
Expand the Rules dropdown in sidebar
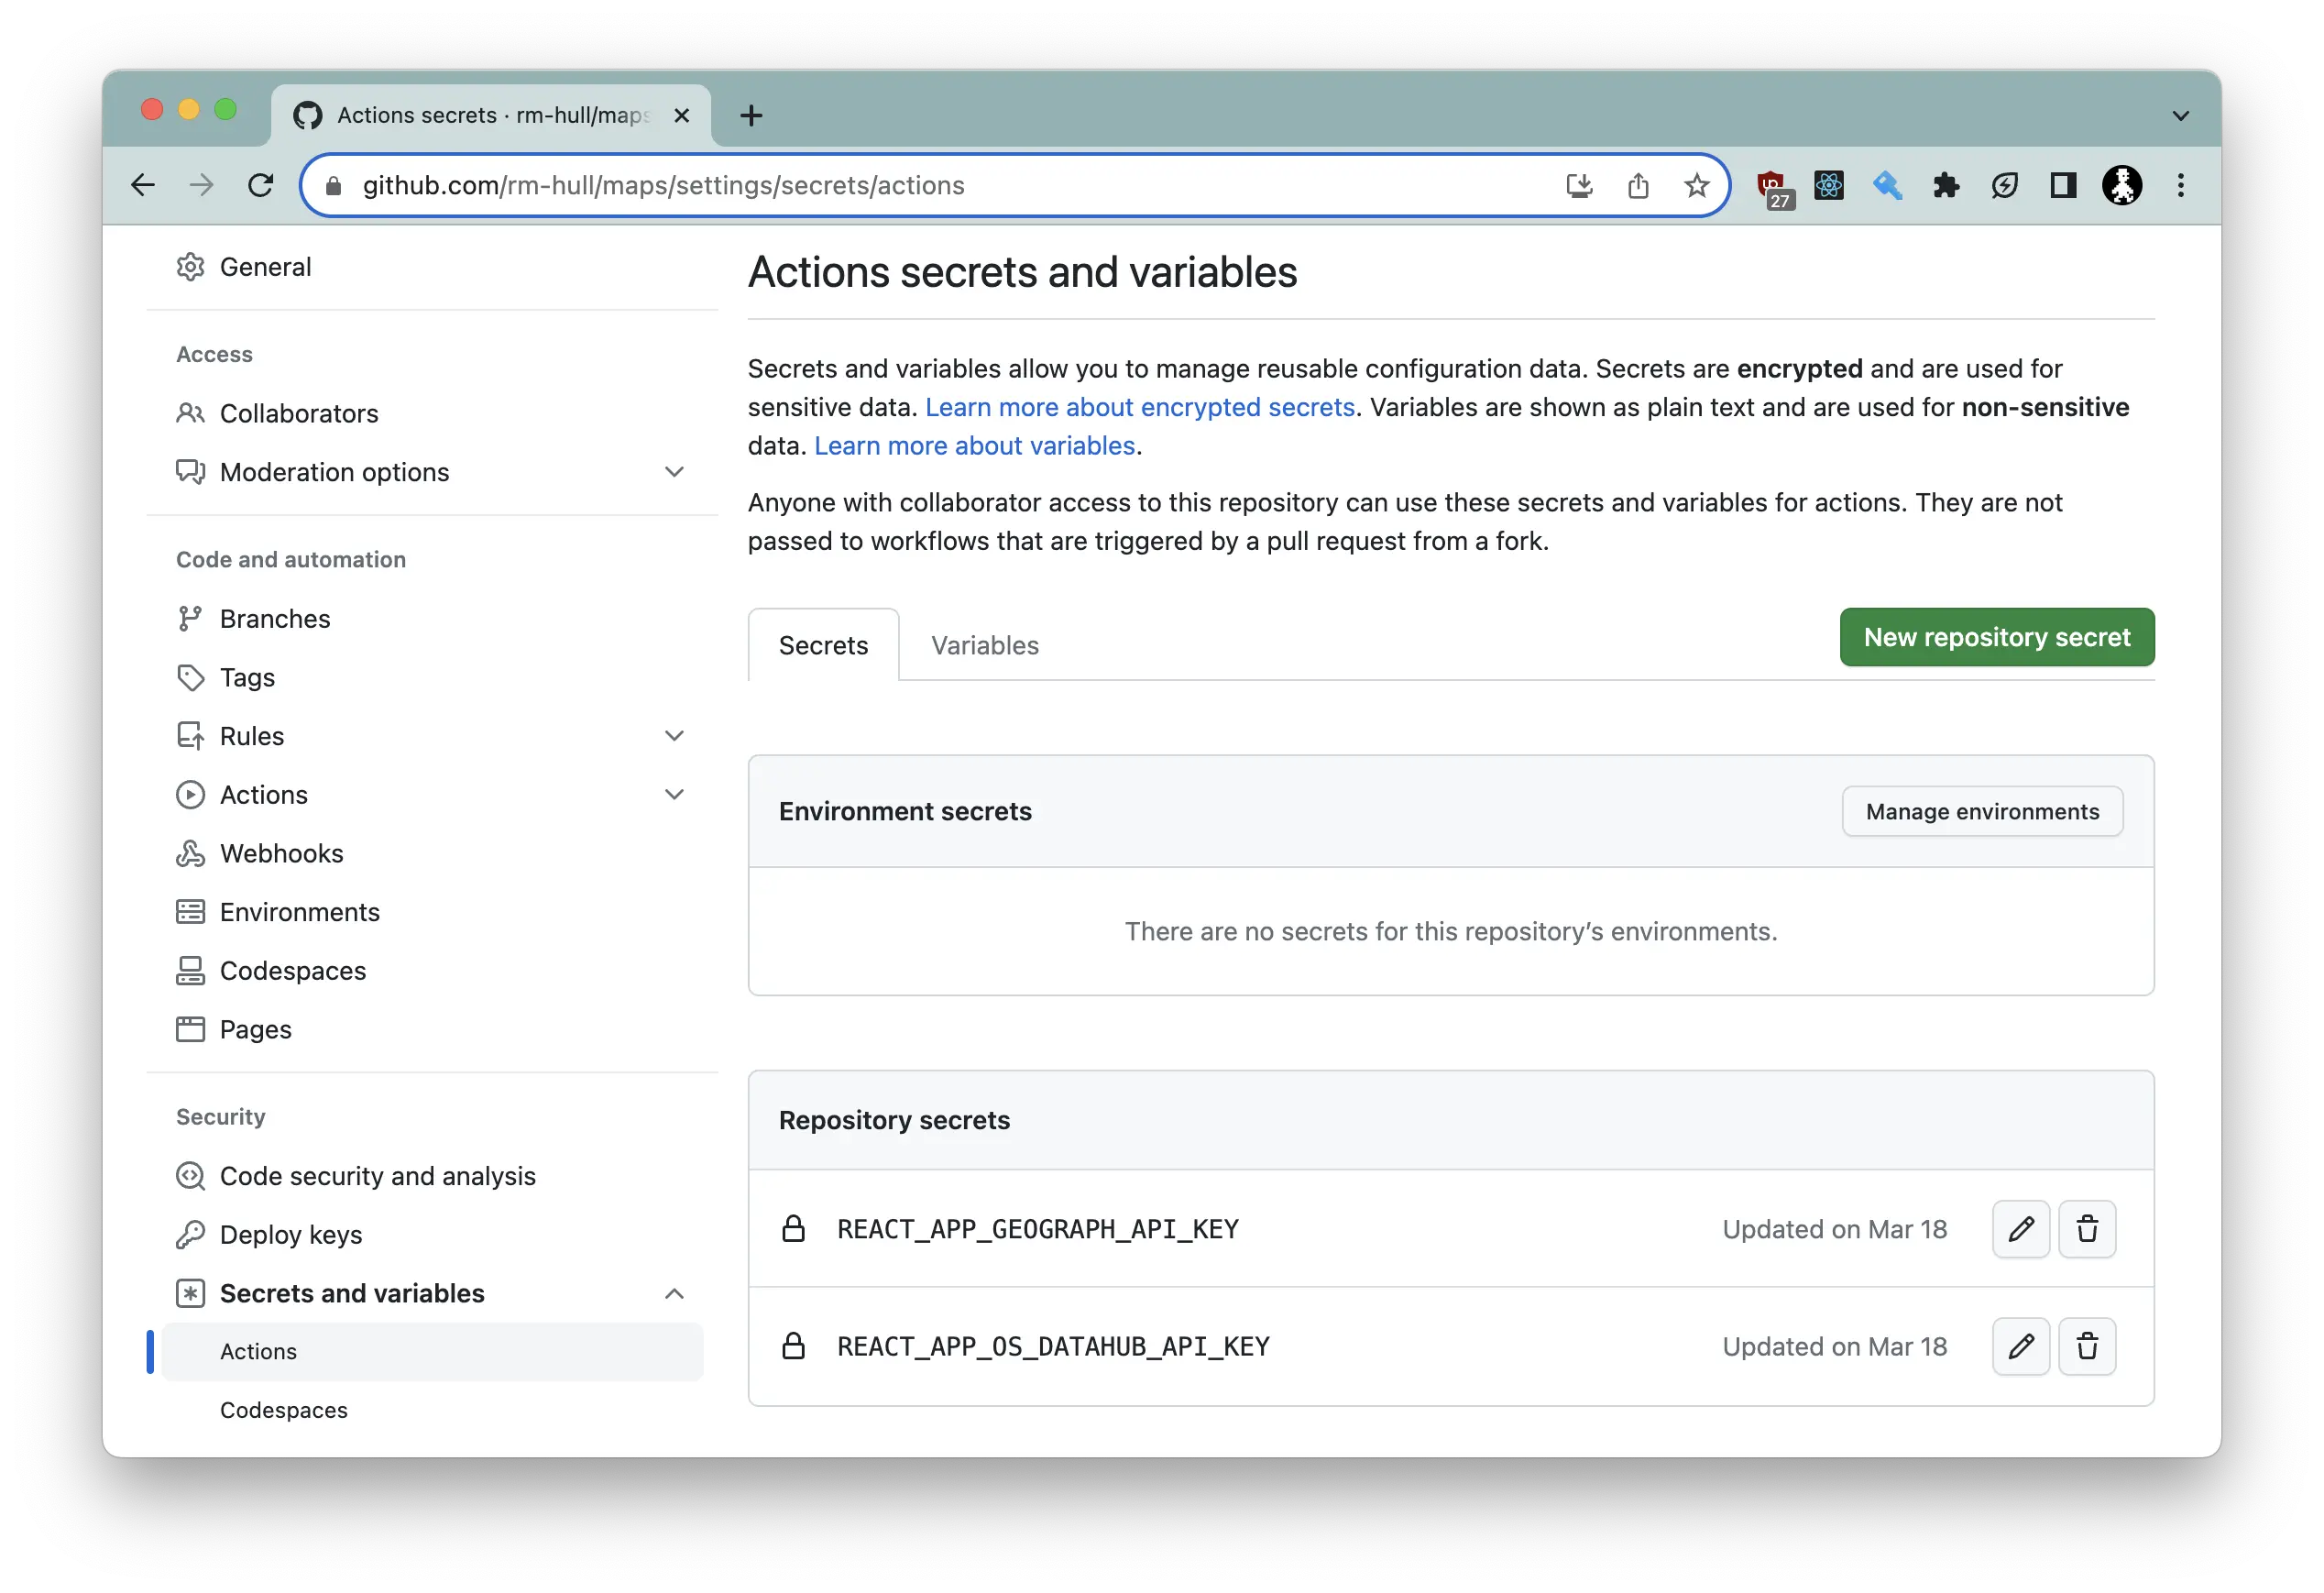(x=673, y=735)
